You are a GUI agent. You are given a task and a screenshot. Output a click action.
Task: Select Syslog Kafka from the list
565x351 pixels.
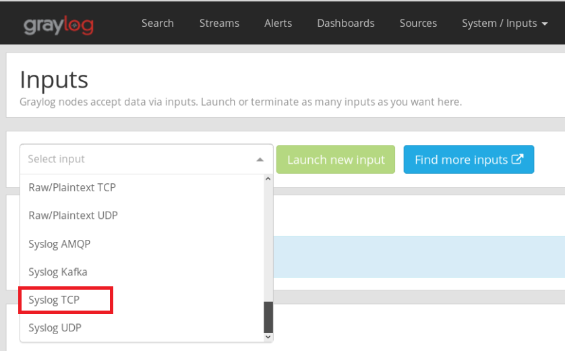(142, 272)
